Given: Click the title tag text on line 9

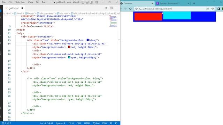Looking at the screenshot, I should (37, 26).
